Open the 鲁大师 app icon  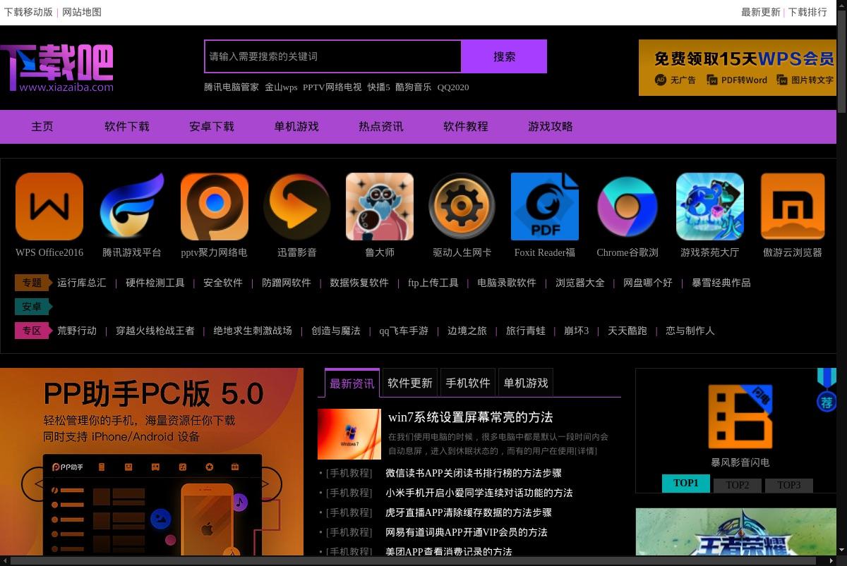pos(380,207)
